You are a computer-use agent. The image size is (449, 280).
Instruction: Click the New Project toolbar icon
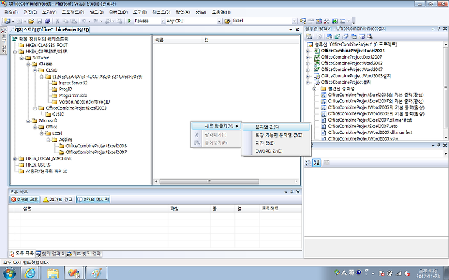pyautogui.click(x=7, y=21)
